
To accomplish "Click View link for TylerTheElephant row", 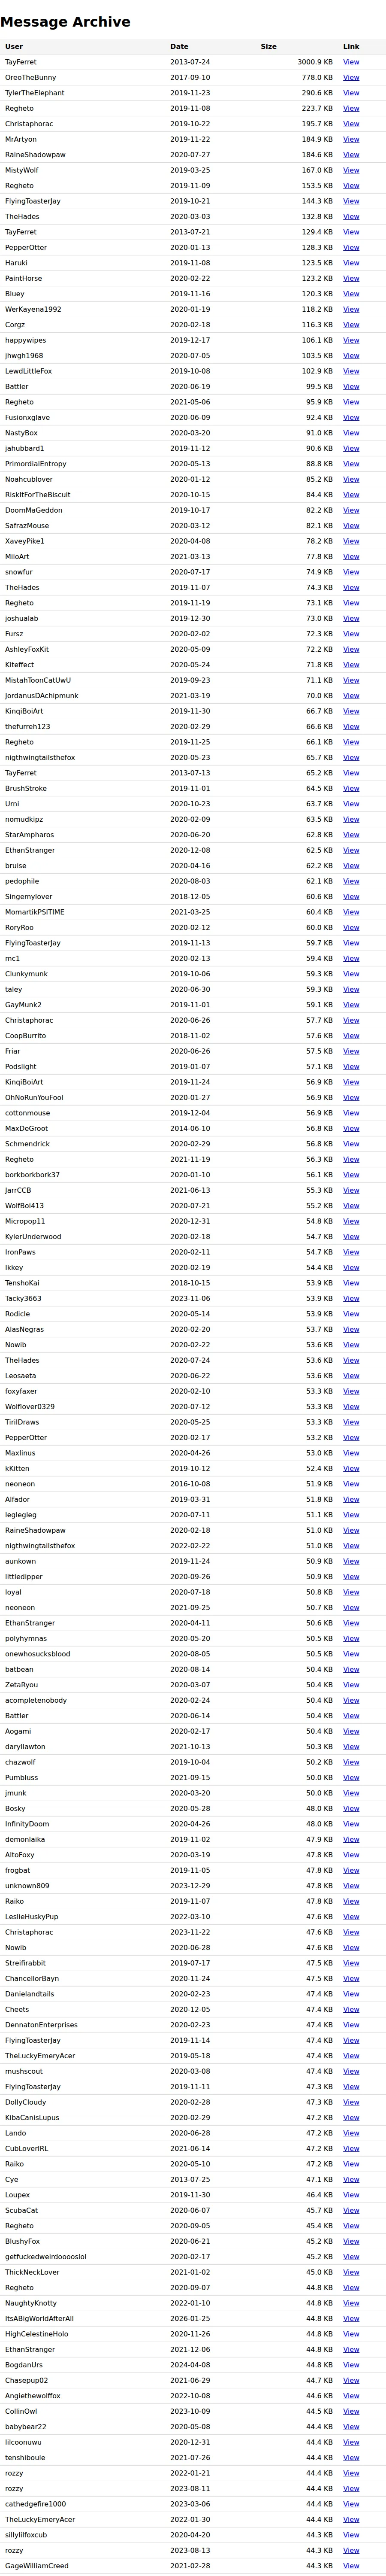I will tap(351, 93).
